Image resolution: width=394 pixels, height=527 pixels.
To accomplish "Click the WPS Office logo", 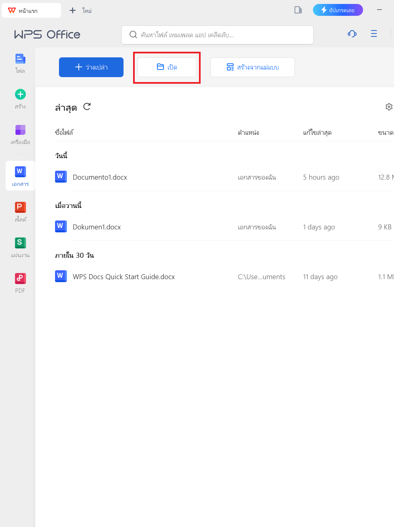I will click(47, 34).
